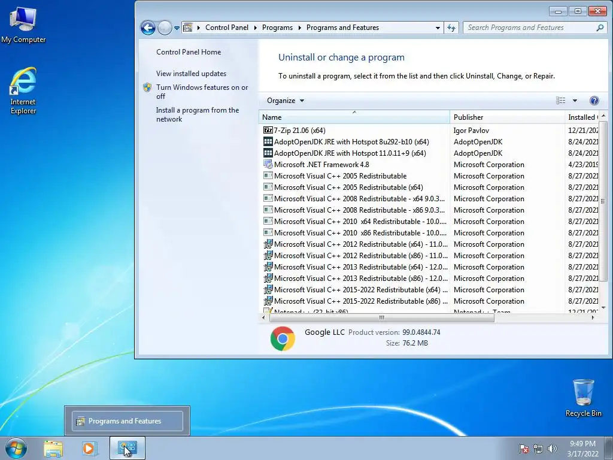Open Install a program from the network
This screenshot has width=613, height=460.
198,114
